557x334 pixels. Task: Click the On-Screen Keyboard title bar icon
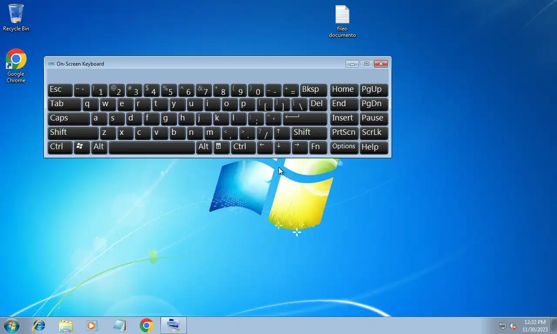[x=51, y=64]
